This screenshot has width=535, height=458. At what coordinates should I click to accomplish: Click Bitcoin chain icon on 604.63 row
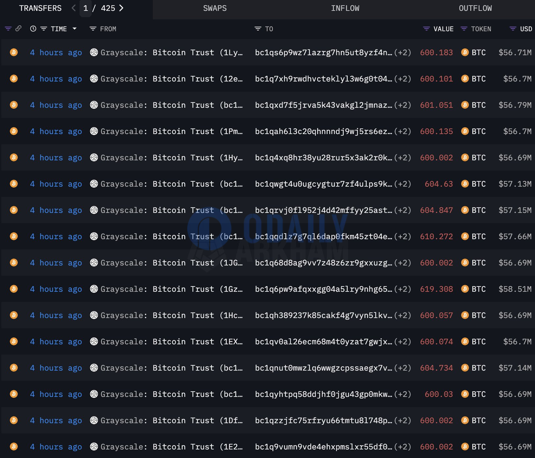pyautogui.click(x=14, y=184)
